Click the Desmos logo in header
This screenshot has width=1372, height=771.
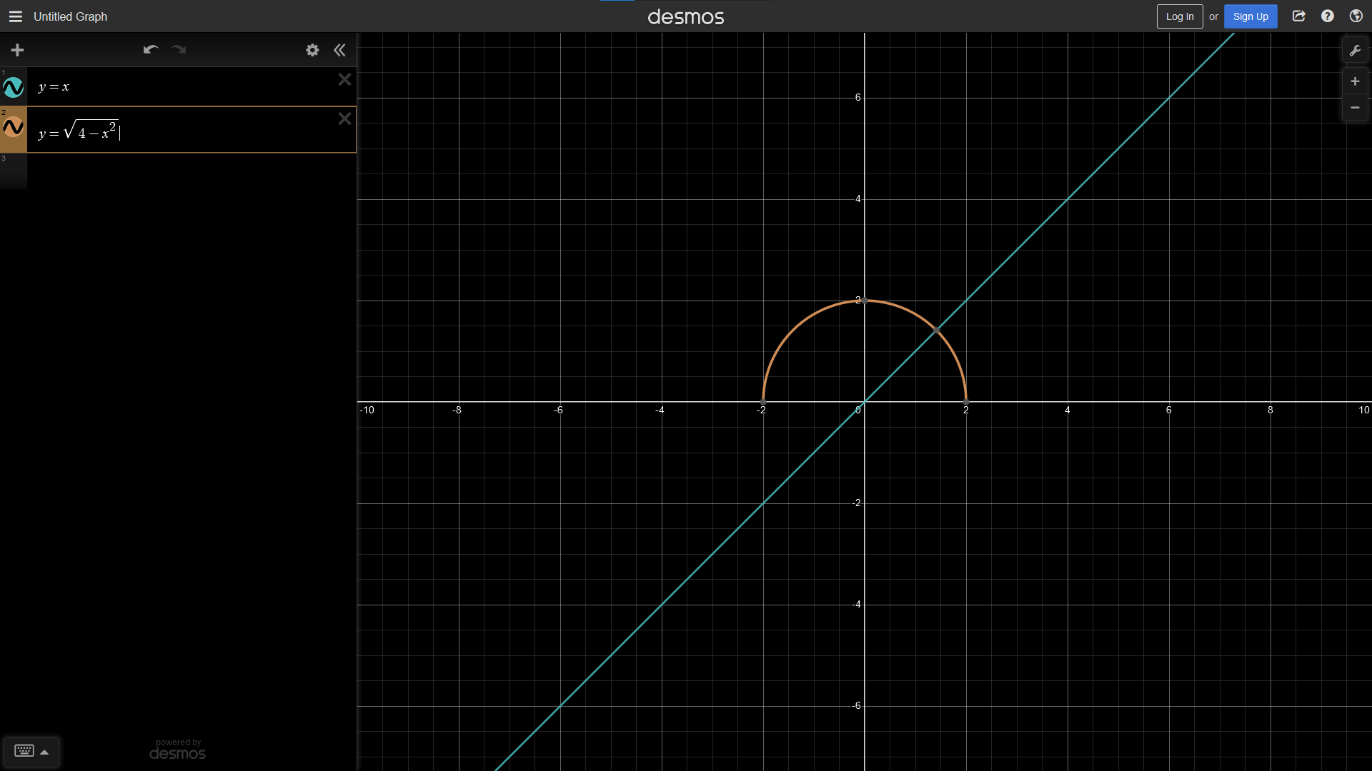[x=686, y=16]
